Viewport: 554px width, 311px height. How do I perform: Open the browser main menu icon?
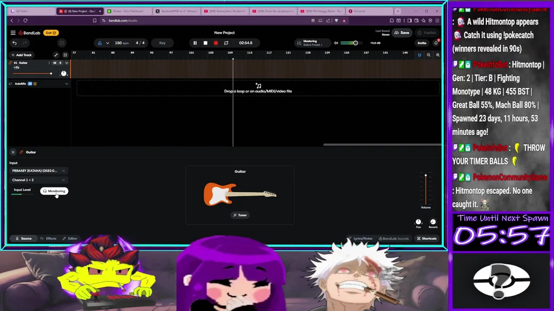437,20
